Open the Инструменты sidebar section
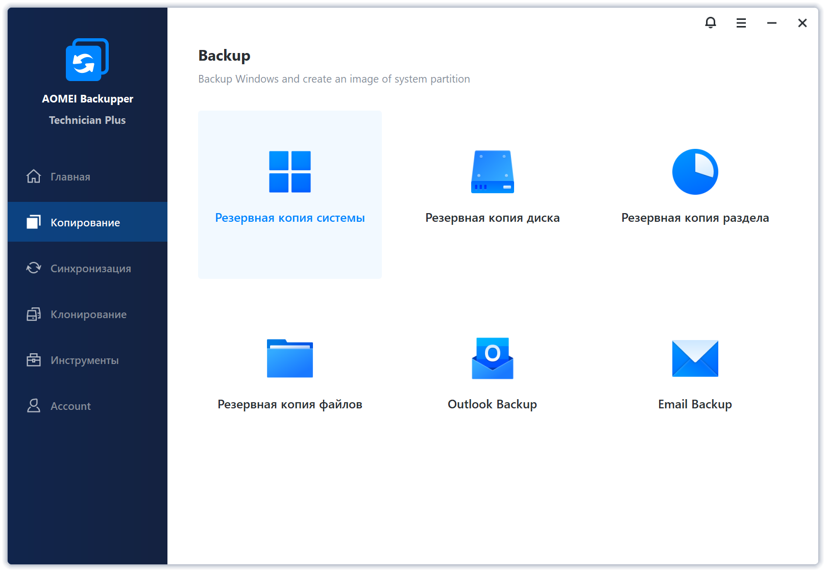 pyautogui.click(x=84, y=360)
